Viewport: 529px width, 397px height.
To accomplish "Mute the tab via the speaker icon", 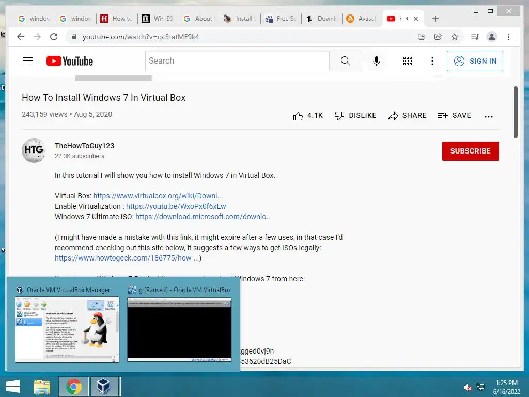I will pyautogui.click(x=408, y=19).
